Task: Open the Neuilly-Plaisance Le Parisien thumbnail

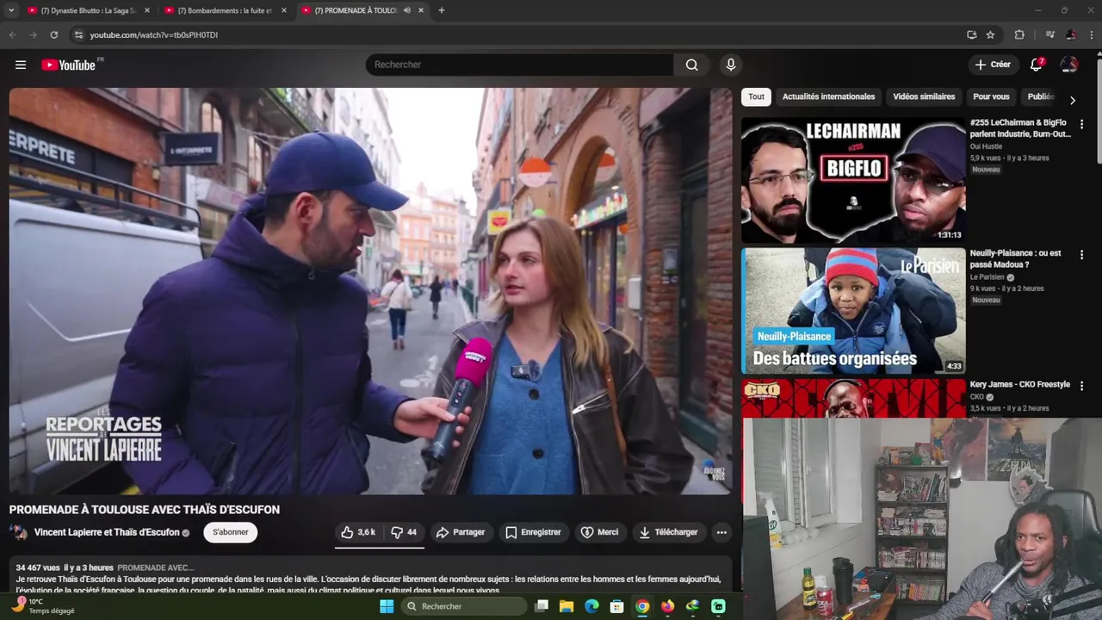Action: 853,311
